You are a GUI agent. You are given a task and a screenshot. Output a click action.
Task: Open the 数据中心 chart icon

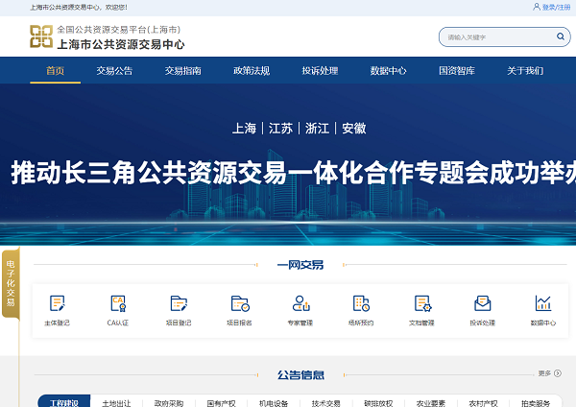tap(543, 303)
